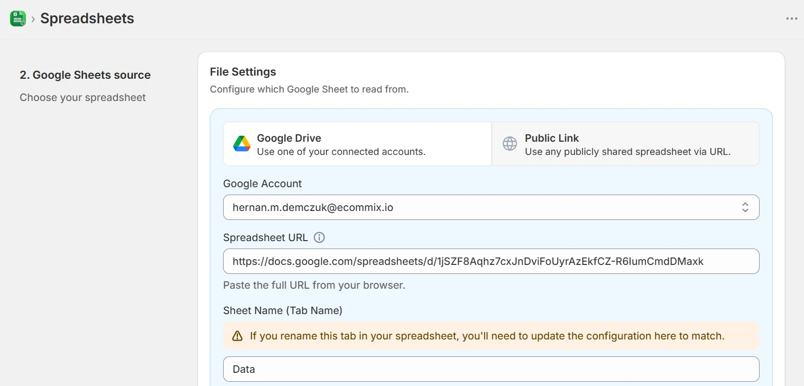Click the warning triangle icon in banner
The image size is (804, 386).
pyautogui.click(x=237, y=336)
